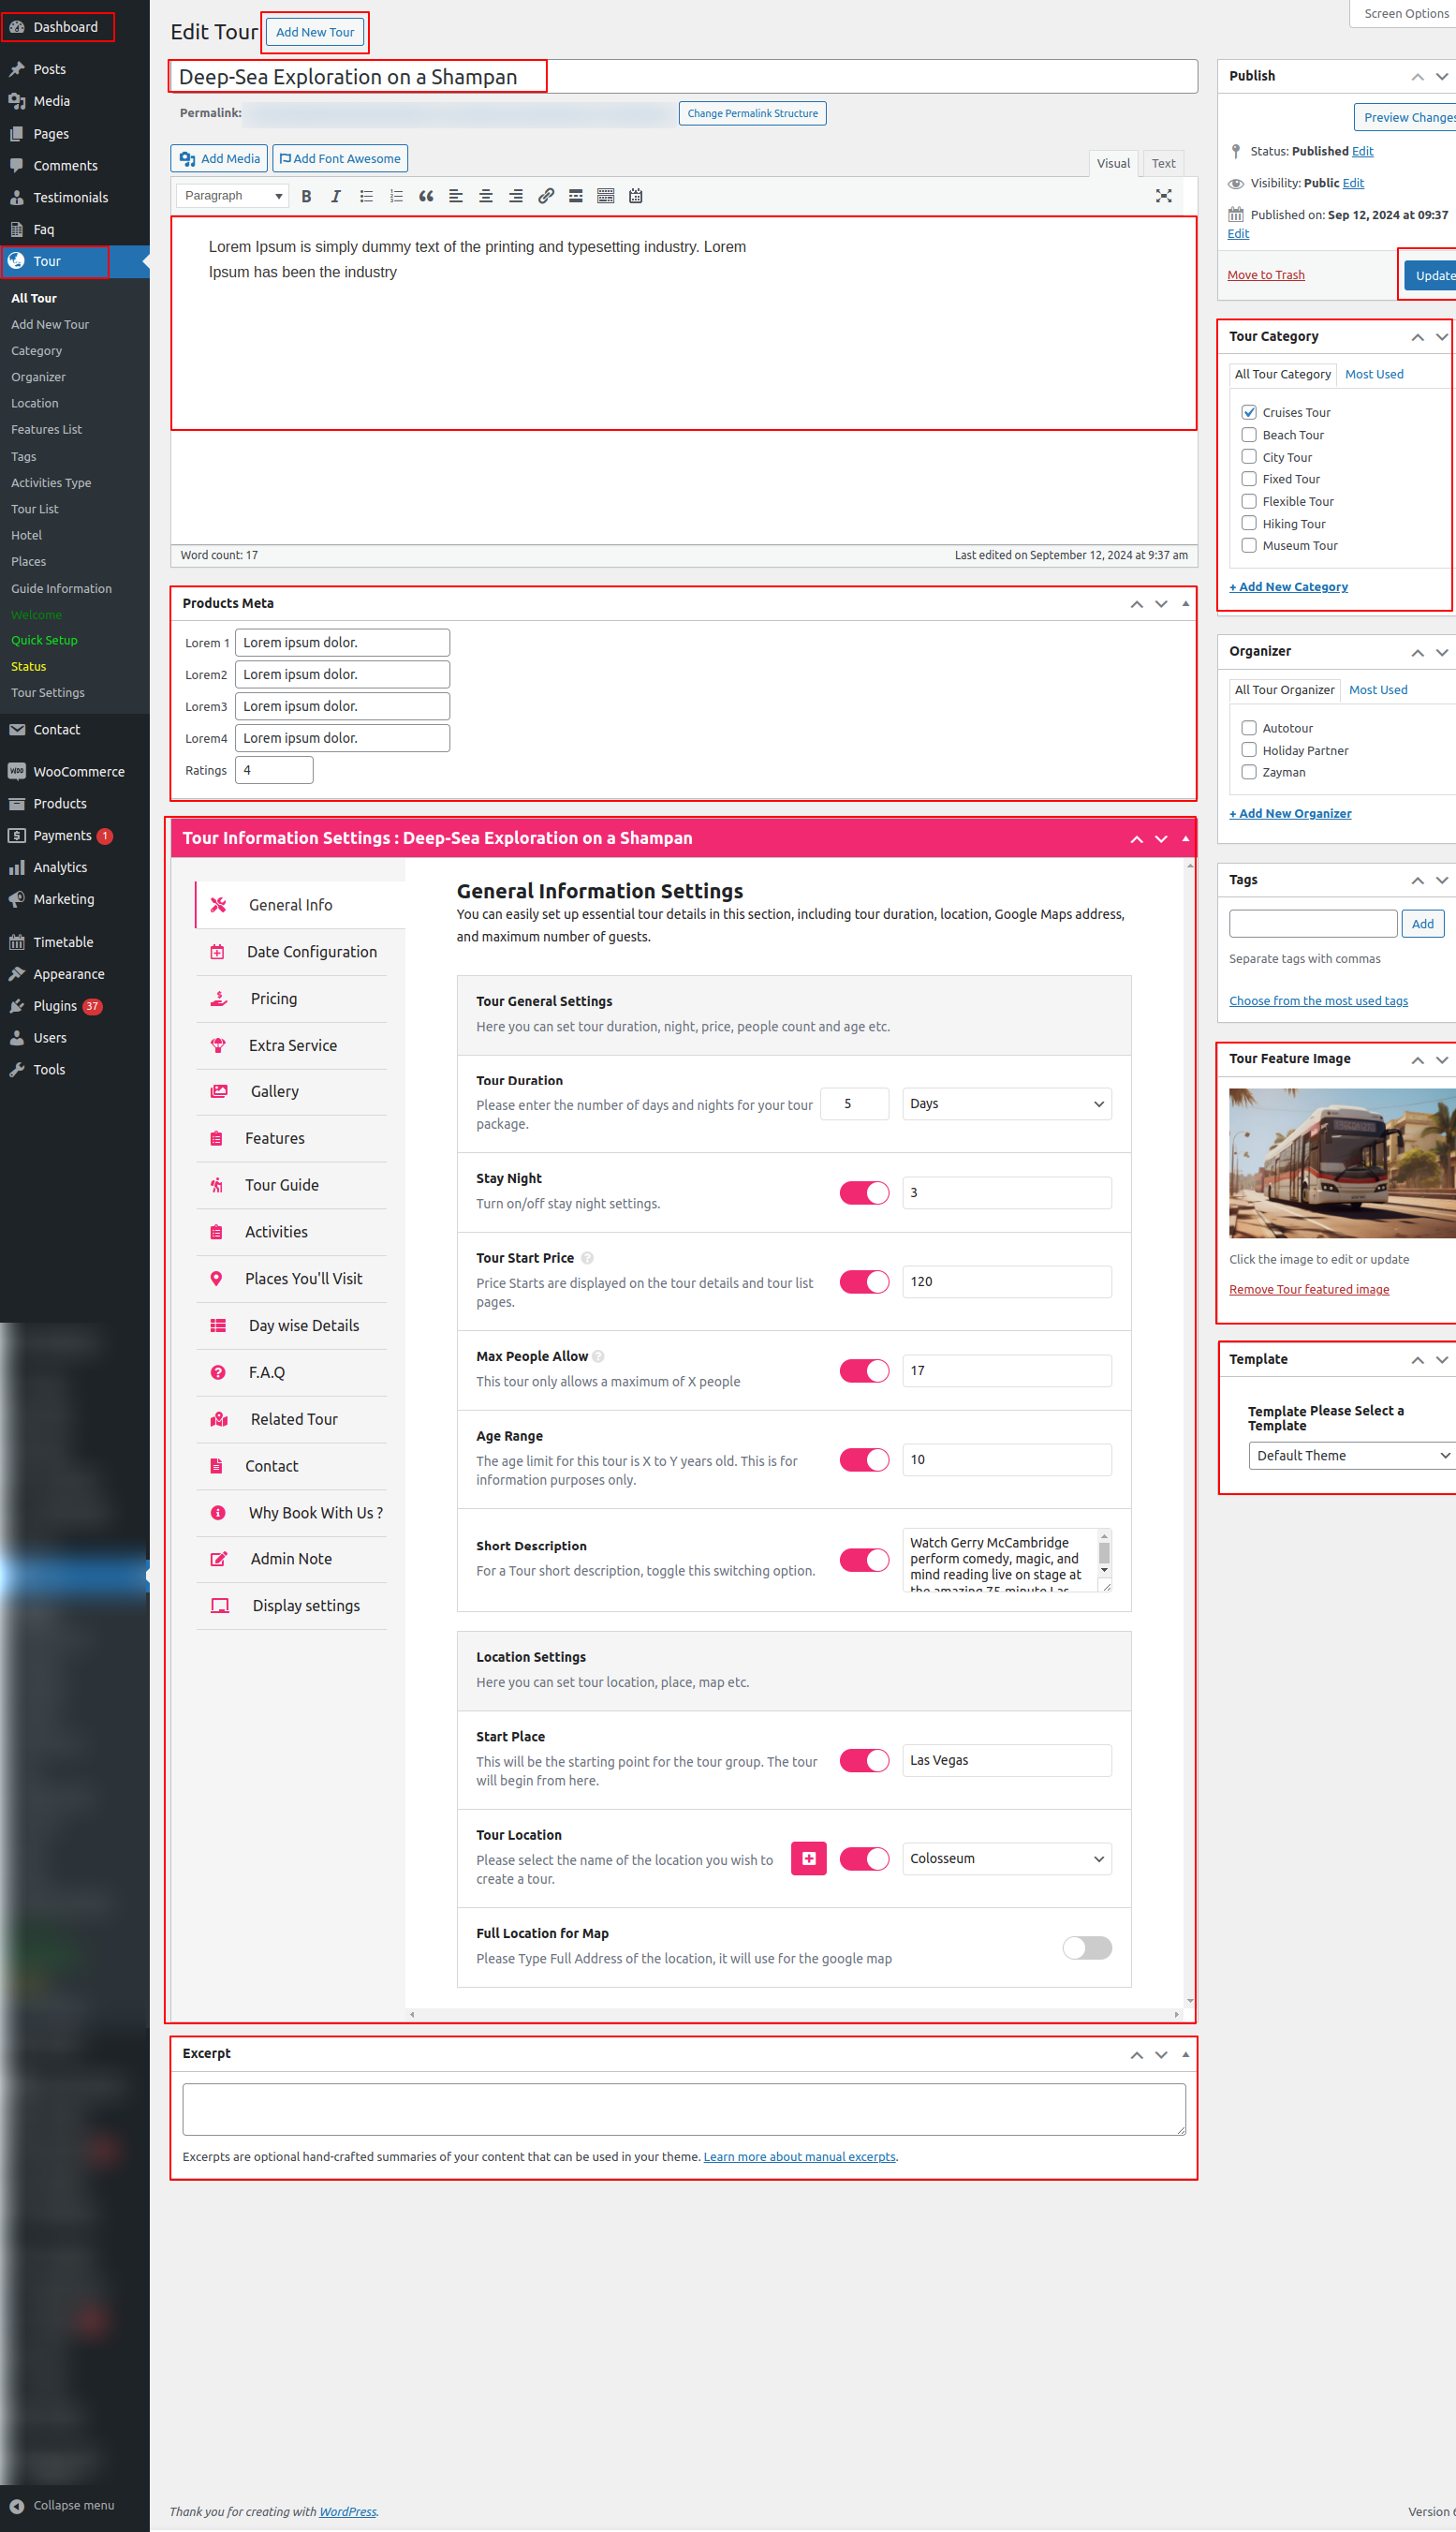This screenshot has height=2532, width=1456.
Task: Check the Beach Tour category checkbox
Action: [1249, 436]
